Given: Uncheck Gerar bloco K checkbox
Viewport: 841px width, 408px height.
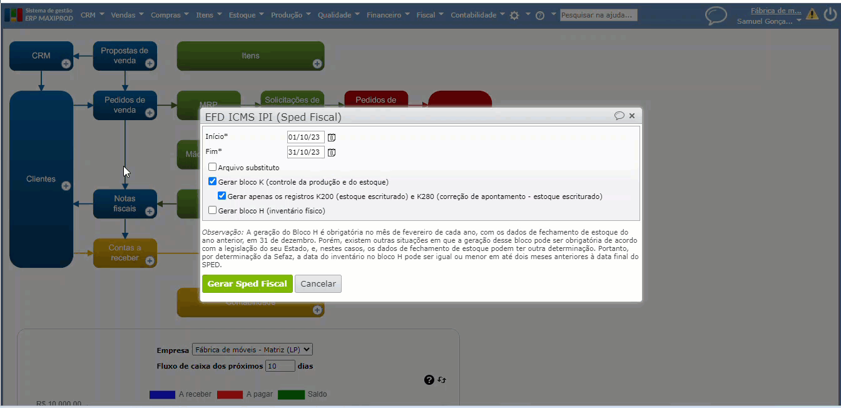Looking at the screenshot, I should point(213,181).
